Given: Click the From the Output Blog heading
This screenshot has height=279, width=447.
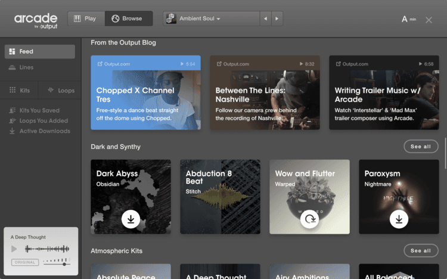Looking at the screenshot, I should pyautogui.click(x=123, y=42).
